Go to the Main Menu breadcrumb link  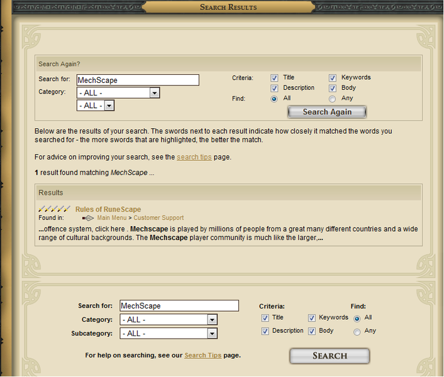tap(112, 218)
